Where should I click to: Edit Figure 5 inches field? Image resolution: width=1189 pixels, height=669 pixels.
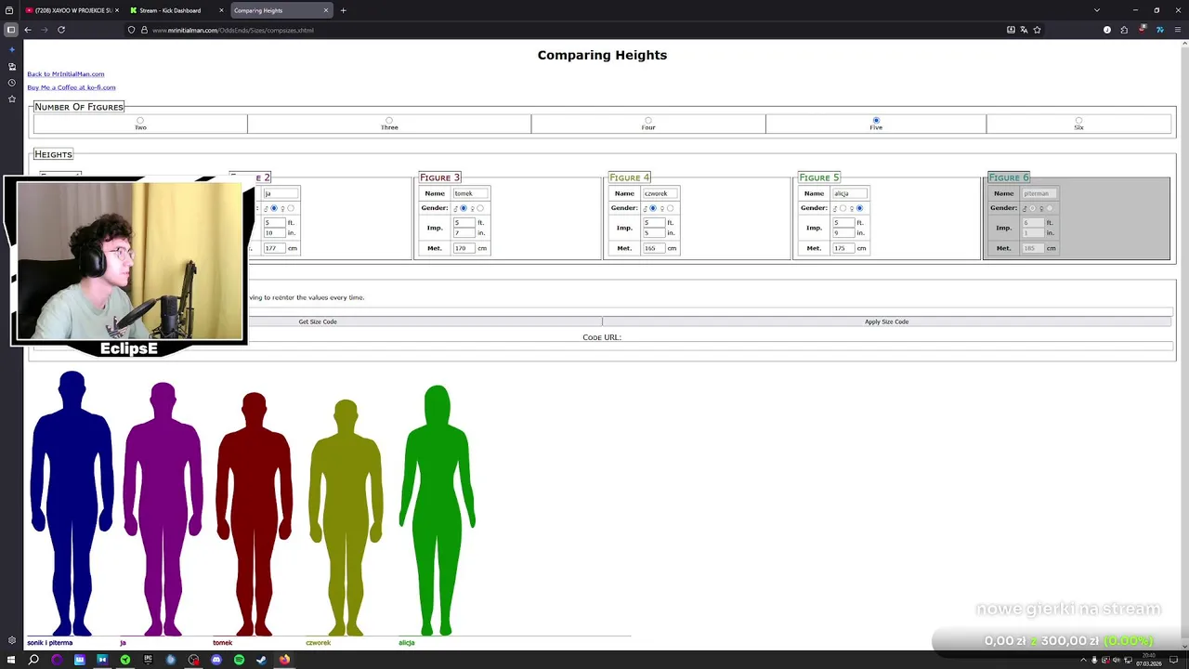coord(843,233)
